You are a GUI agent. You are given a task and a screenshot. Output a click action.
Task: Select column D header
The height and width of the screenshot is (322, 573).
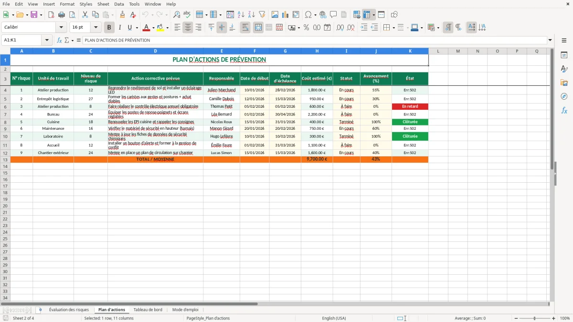click(155, 51)
